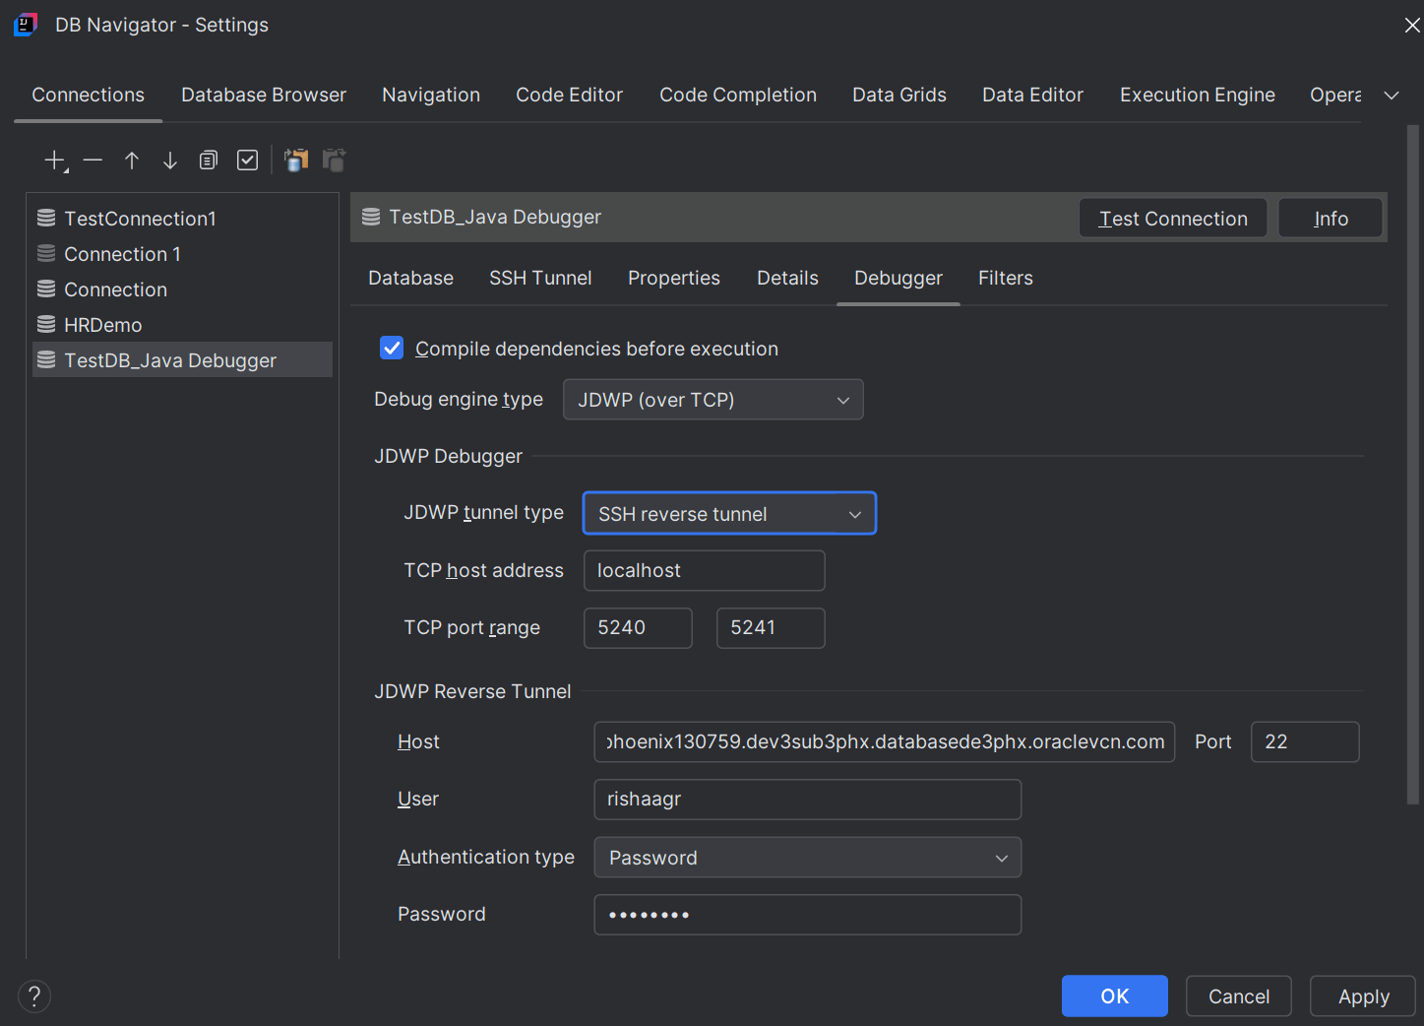The width and height of the screenshot is (1424, 1026).
Task: Click the reverse tunnel Port field 22
Action: pos(1305,742)
